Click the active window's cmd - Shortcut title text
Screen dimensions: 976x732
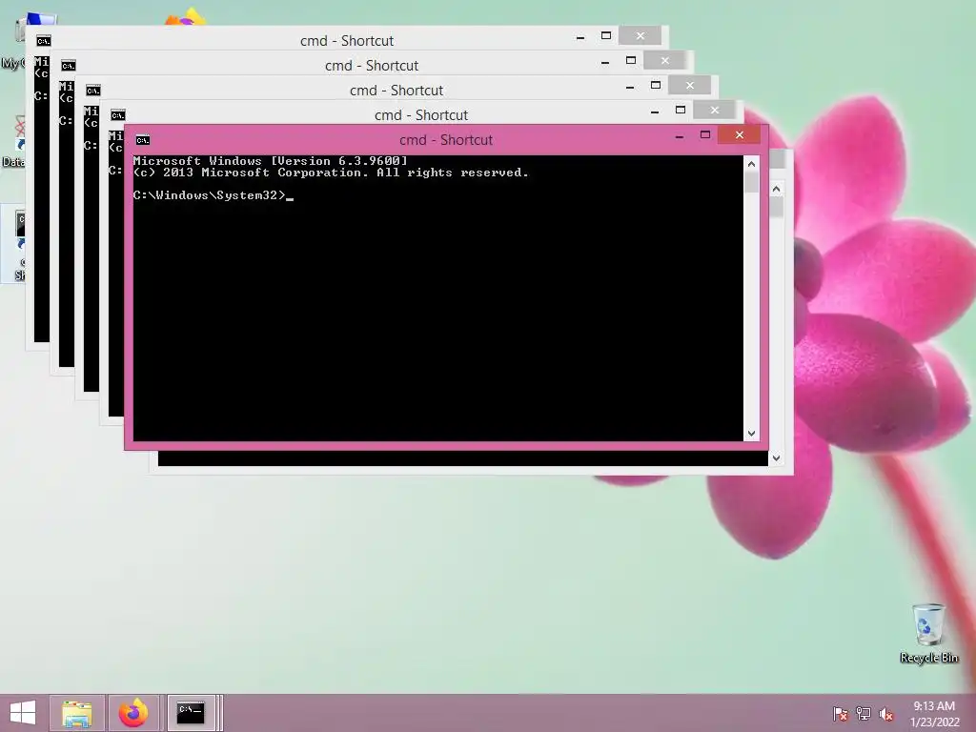[446, 140]
